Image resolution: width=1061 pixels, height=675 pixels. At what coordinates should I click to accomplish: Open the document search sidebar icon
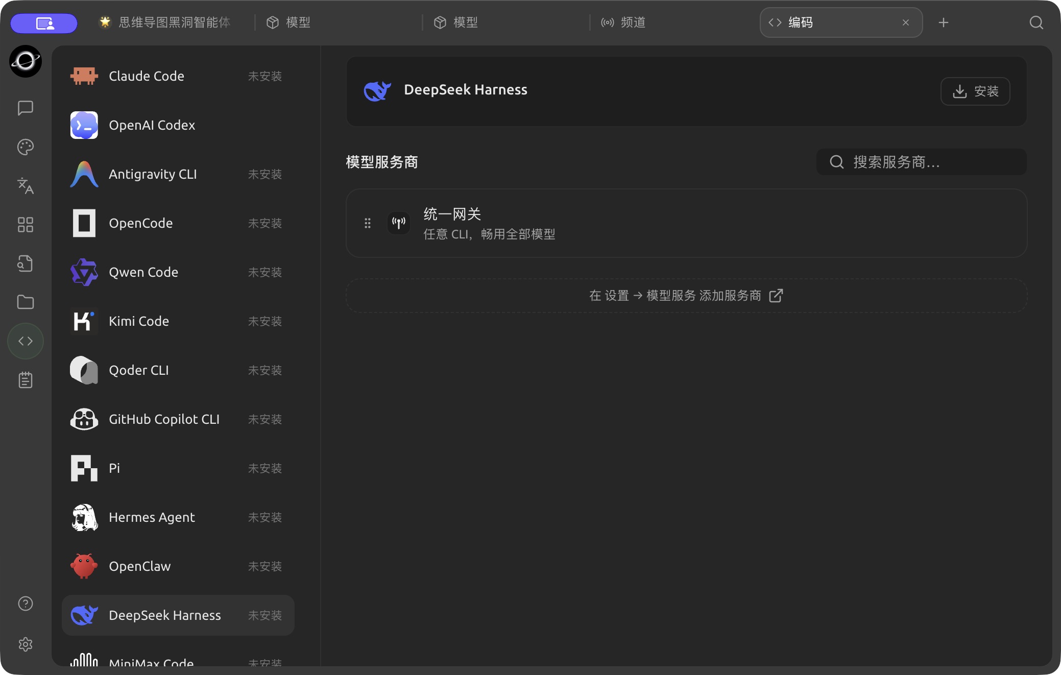point(26,263)
